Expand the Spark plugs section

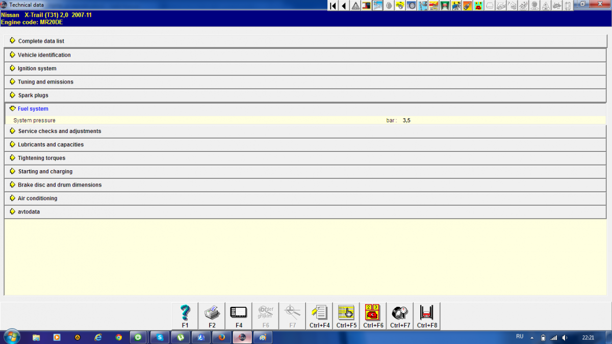pyautogui.click(x=305, y=95)
